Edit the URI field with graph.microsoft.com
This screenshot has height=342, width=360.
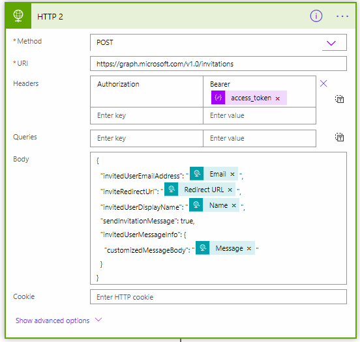click(x=218, y=64)
